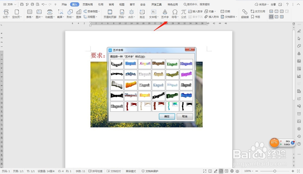Image resolution: width=303 pixels, height=174 pixels.
Task: Insert a watermark (水印)
Action: pyautogui.click(x=132, y=14)
